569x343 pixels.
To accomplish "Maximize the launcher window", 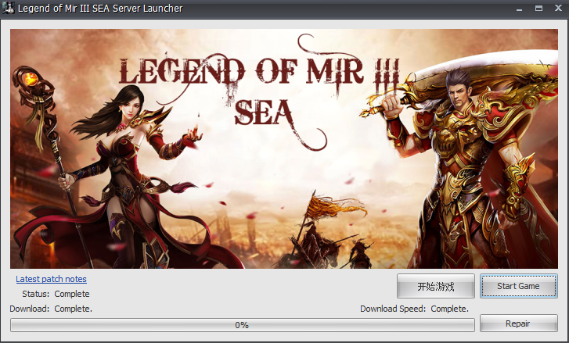I will click(x=539, y=8).
